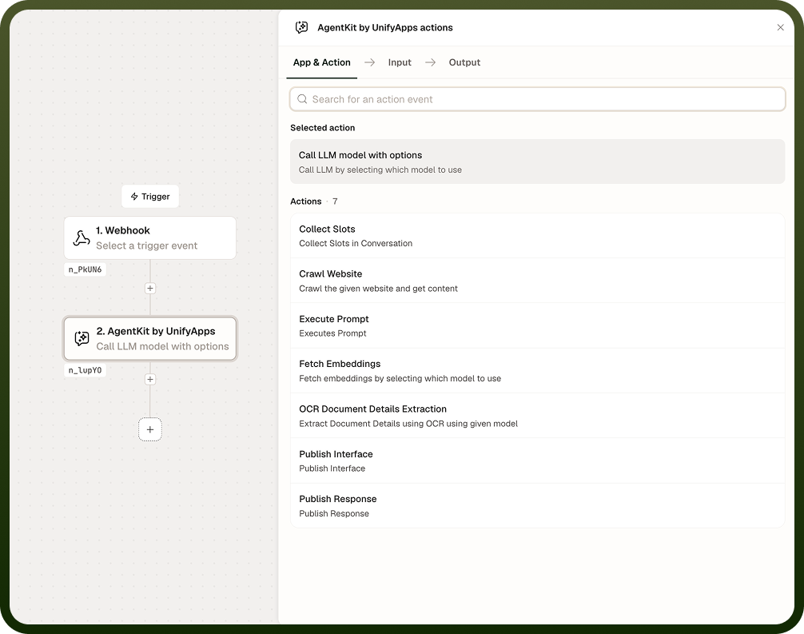804x634 pixels.
Task: Choose the Publish Response action
Action: point(537,506)
